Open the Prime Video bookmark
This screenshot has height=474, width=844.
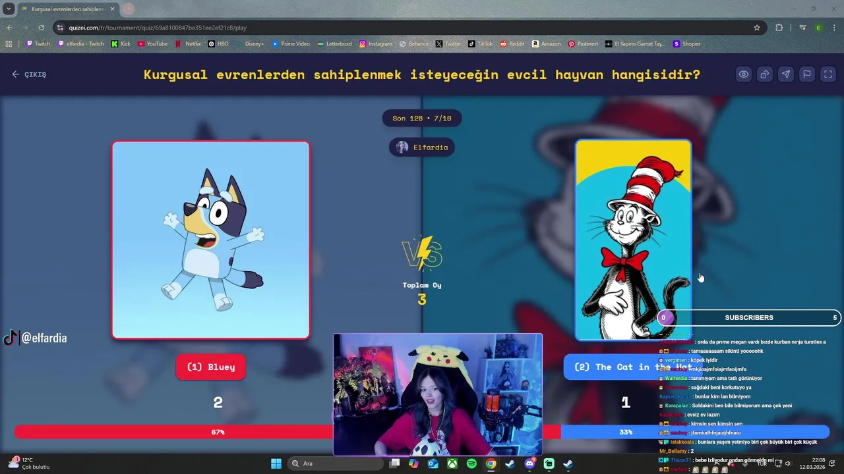click(x=291, y=44)
